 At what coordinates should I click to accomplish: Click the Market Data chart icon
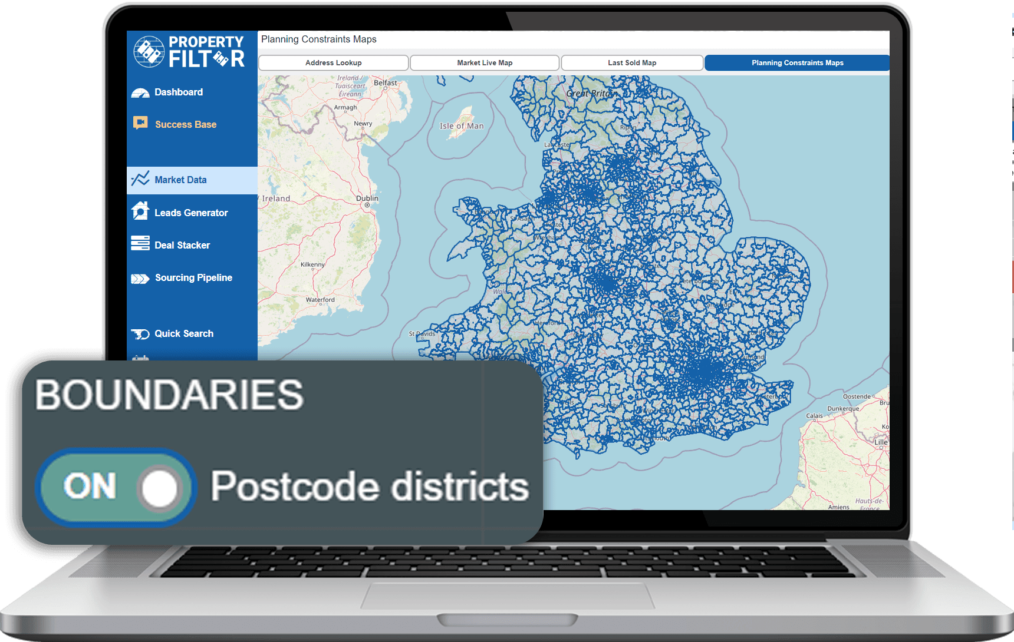[140, 179]
